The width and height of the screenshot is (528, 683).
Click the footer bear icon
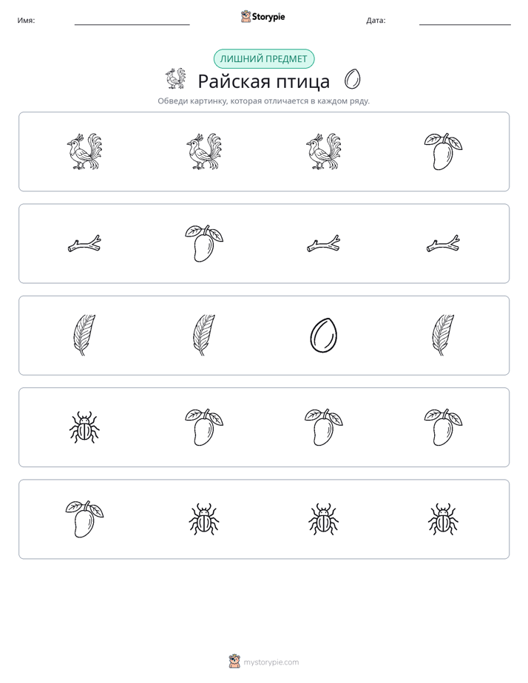point(234,662)
